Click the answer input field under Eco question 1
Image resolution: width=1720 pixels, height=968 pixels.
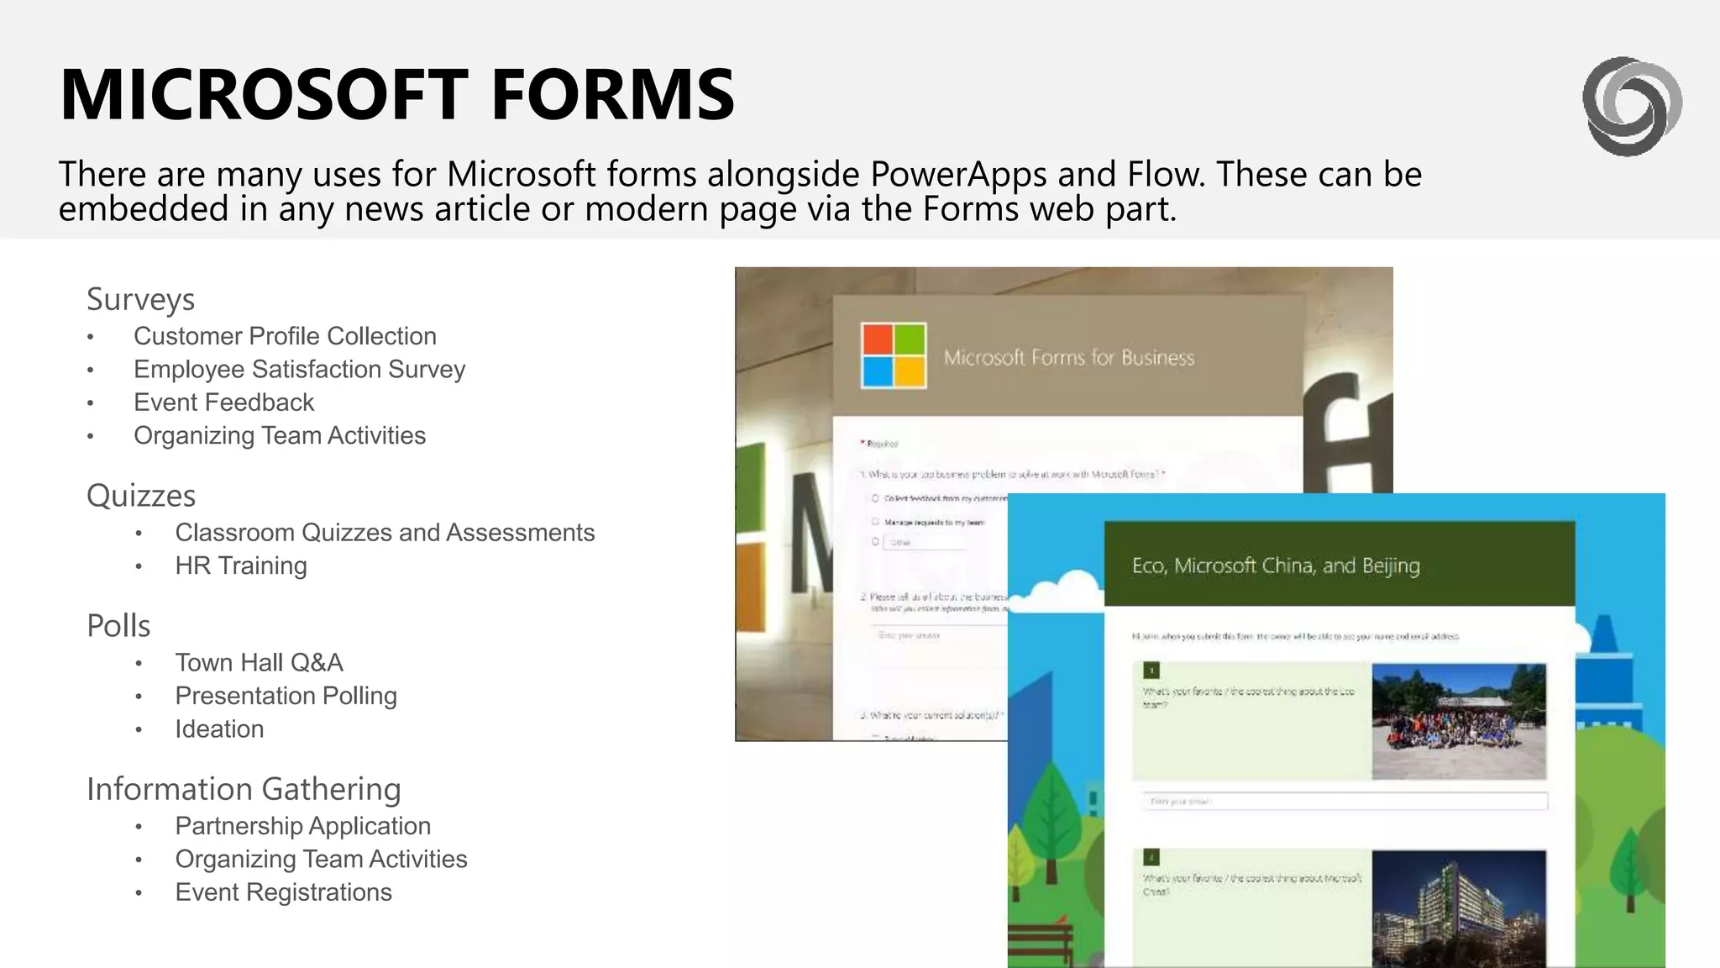[1345, 802]
